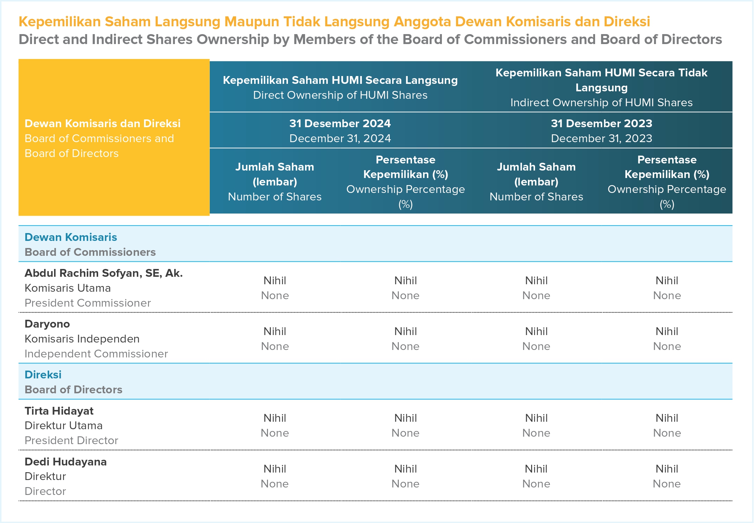Screen dimensions: 754x523
Task: Click the 'Komisaris Independen' position label
Action: [x=82, y=339]
